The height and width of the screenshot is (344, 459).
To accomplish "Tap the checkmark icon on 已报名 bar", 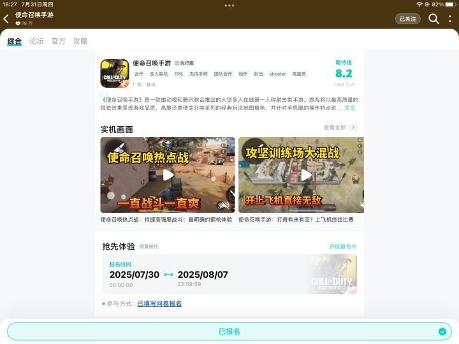I will (x=442, y=331).
